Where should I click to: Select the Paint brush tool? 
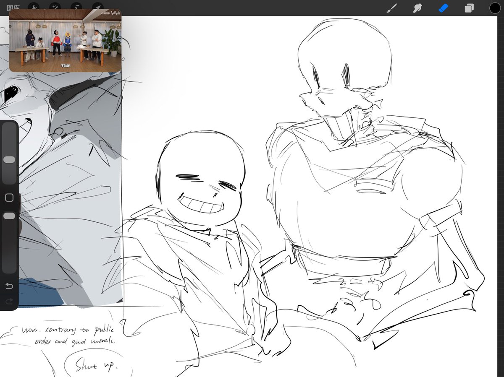click(x=391, y=8)
